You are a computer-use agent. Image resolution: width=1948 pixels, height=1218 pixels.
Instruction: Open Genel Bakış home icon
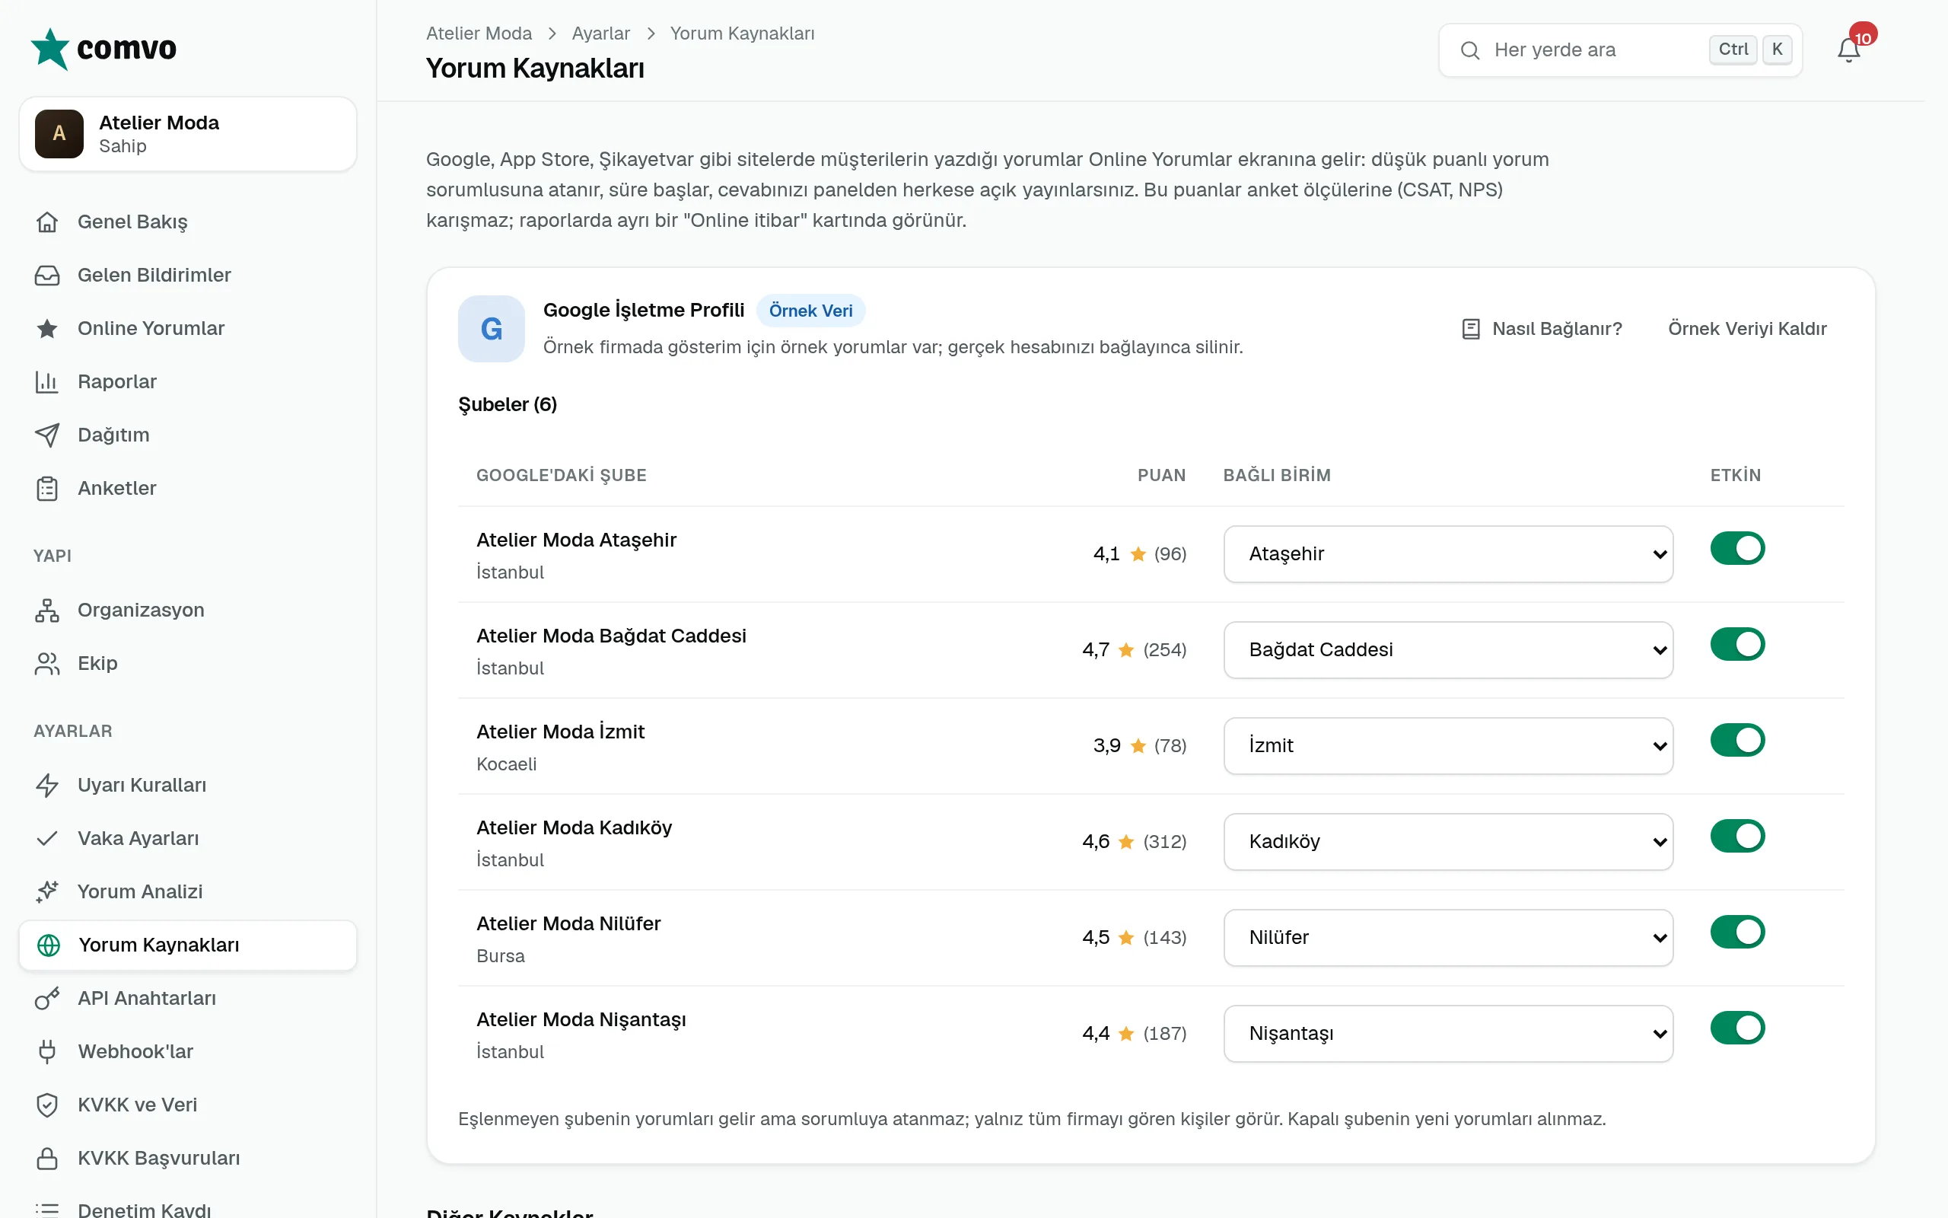point(47,222)
